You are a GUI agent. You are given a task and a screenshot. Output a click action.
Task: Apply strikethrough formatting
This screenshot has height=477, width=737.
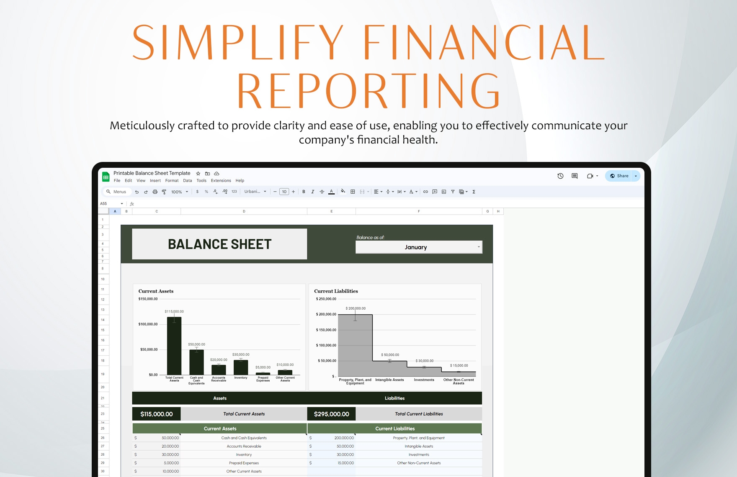click(322, 192)
